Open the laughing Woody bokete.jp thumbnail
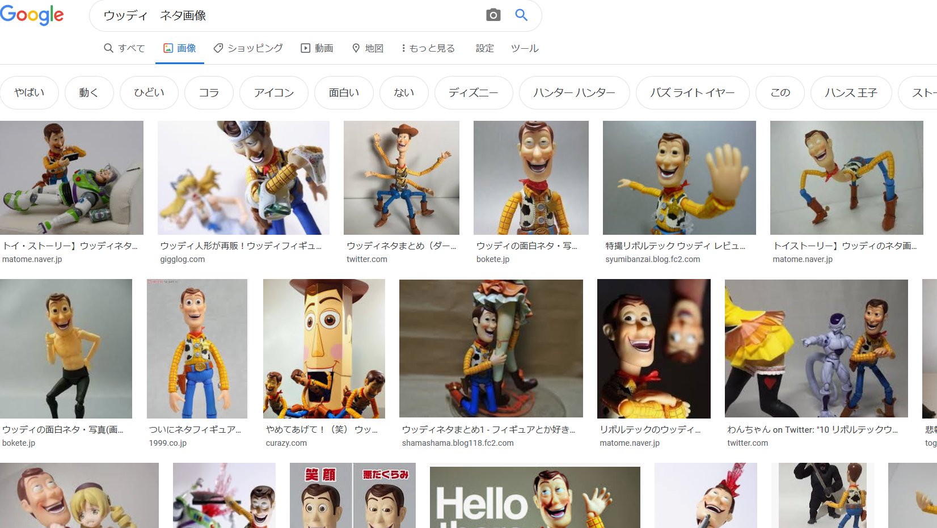 tap(531, 178)
